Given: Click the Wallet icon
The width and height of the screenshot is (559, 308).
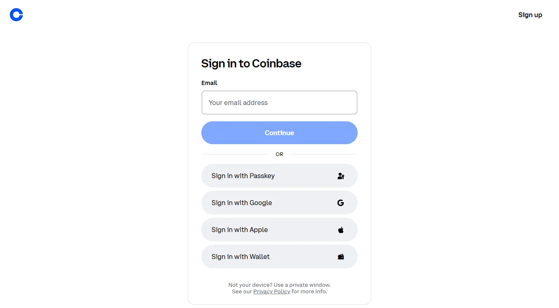Looking at the screenshot, I should pyautogui.click(x=340, y=257).
